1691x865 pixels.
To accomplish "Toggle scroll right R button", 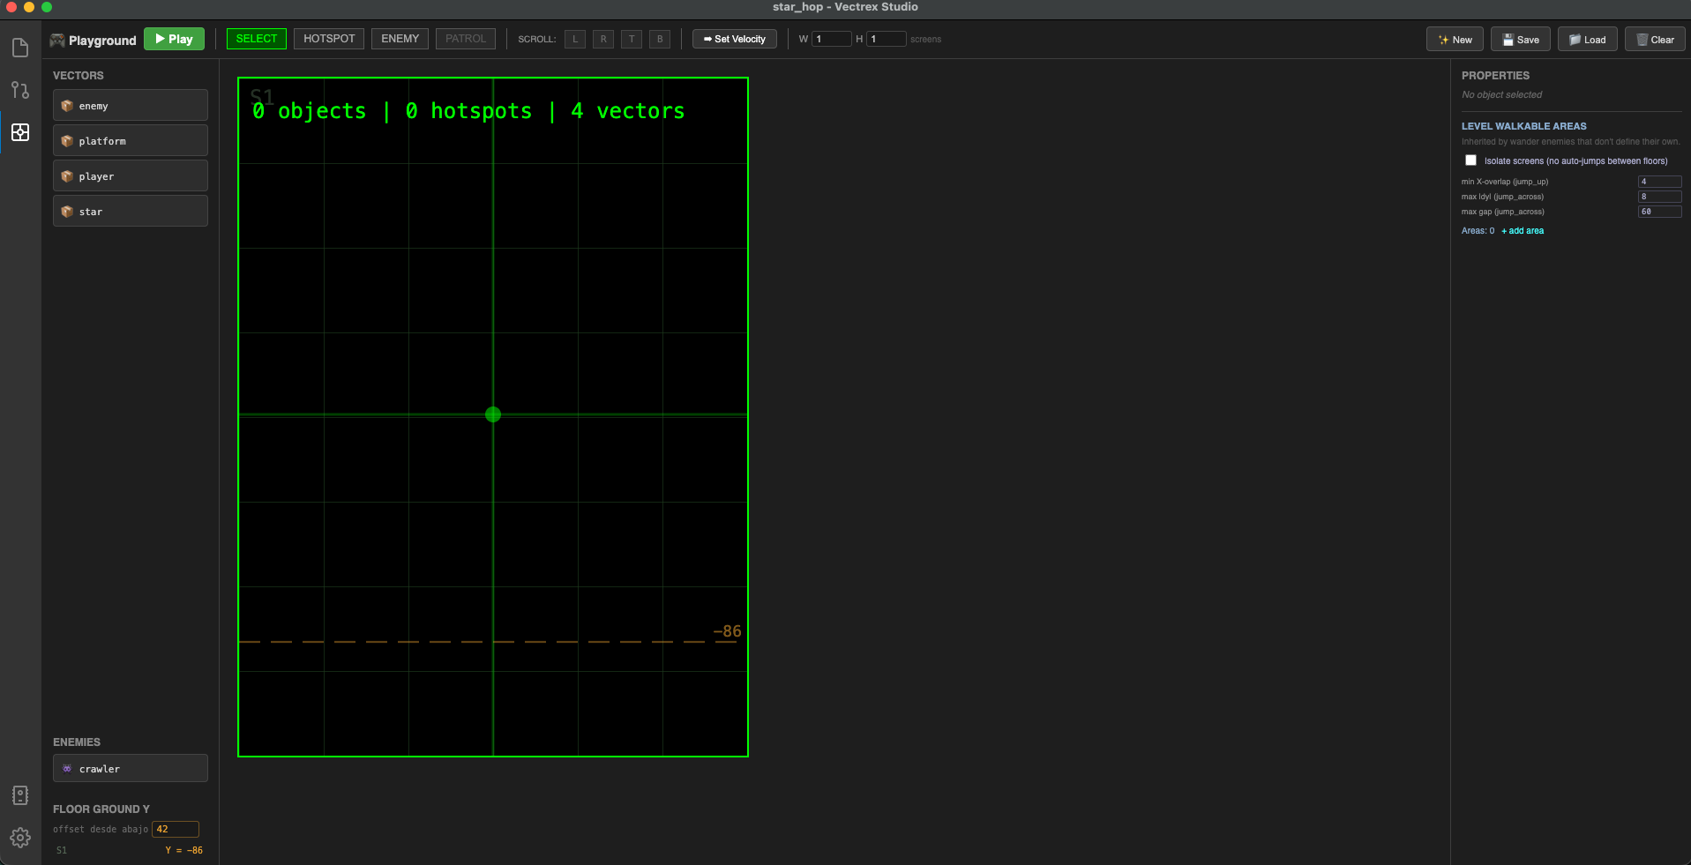I will (x=603, y=39).
